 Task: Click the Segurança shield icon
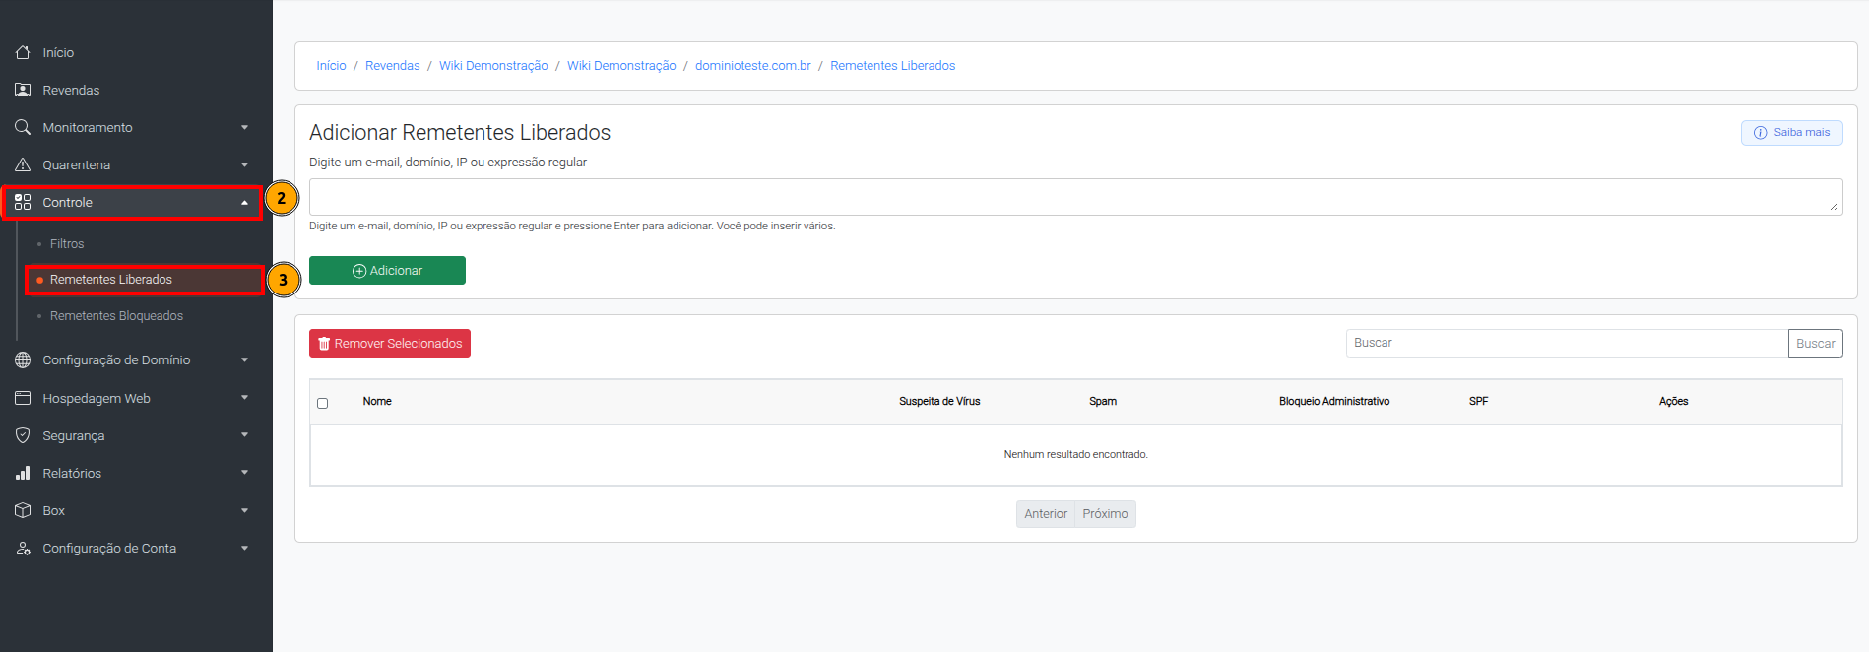[x=23, y=435]
